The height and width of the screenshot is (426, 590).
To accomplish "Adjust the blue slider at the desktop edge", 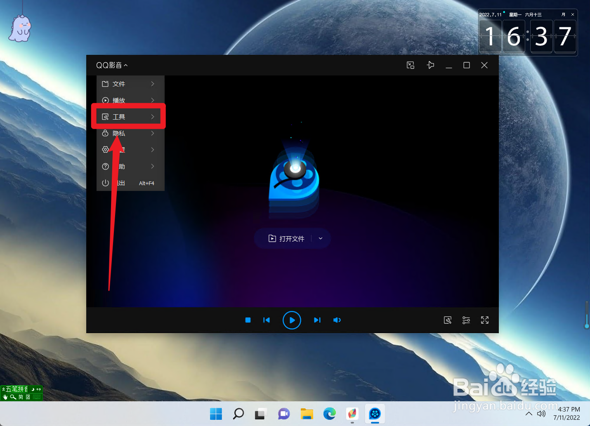I will click(x=587, y=315).
